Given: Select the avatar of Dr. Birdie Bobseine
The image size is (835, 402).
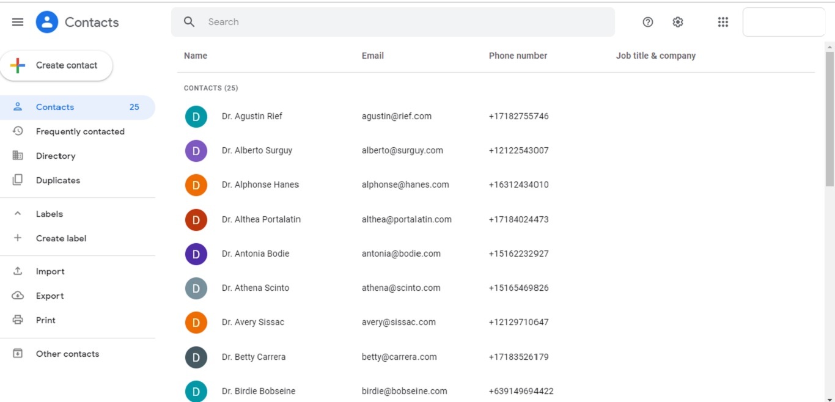Looking at the screenshot, I should (196, 391).
